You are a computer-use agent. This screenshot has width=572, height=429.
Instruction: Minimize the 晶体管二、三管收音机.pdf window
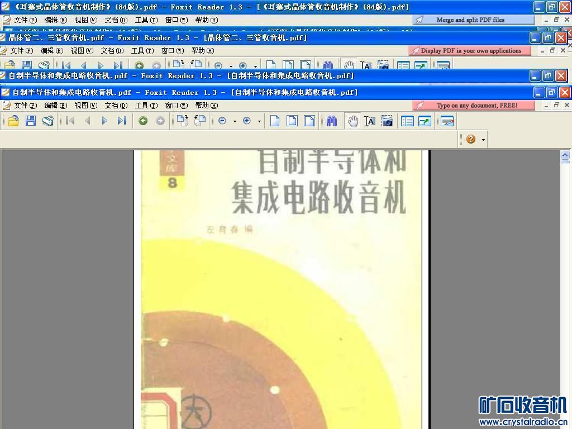[x=535, y=37]
